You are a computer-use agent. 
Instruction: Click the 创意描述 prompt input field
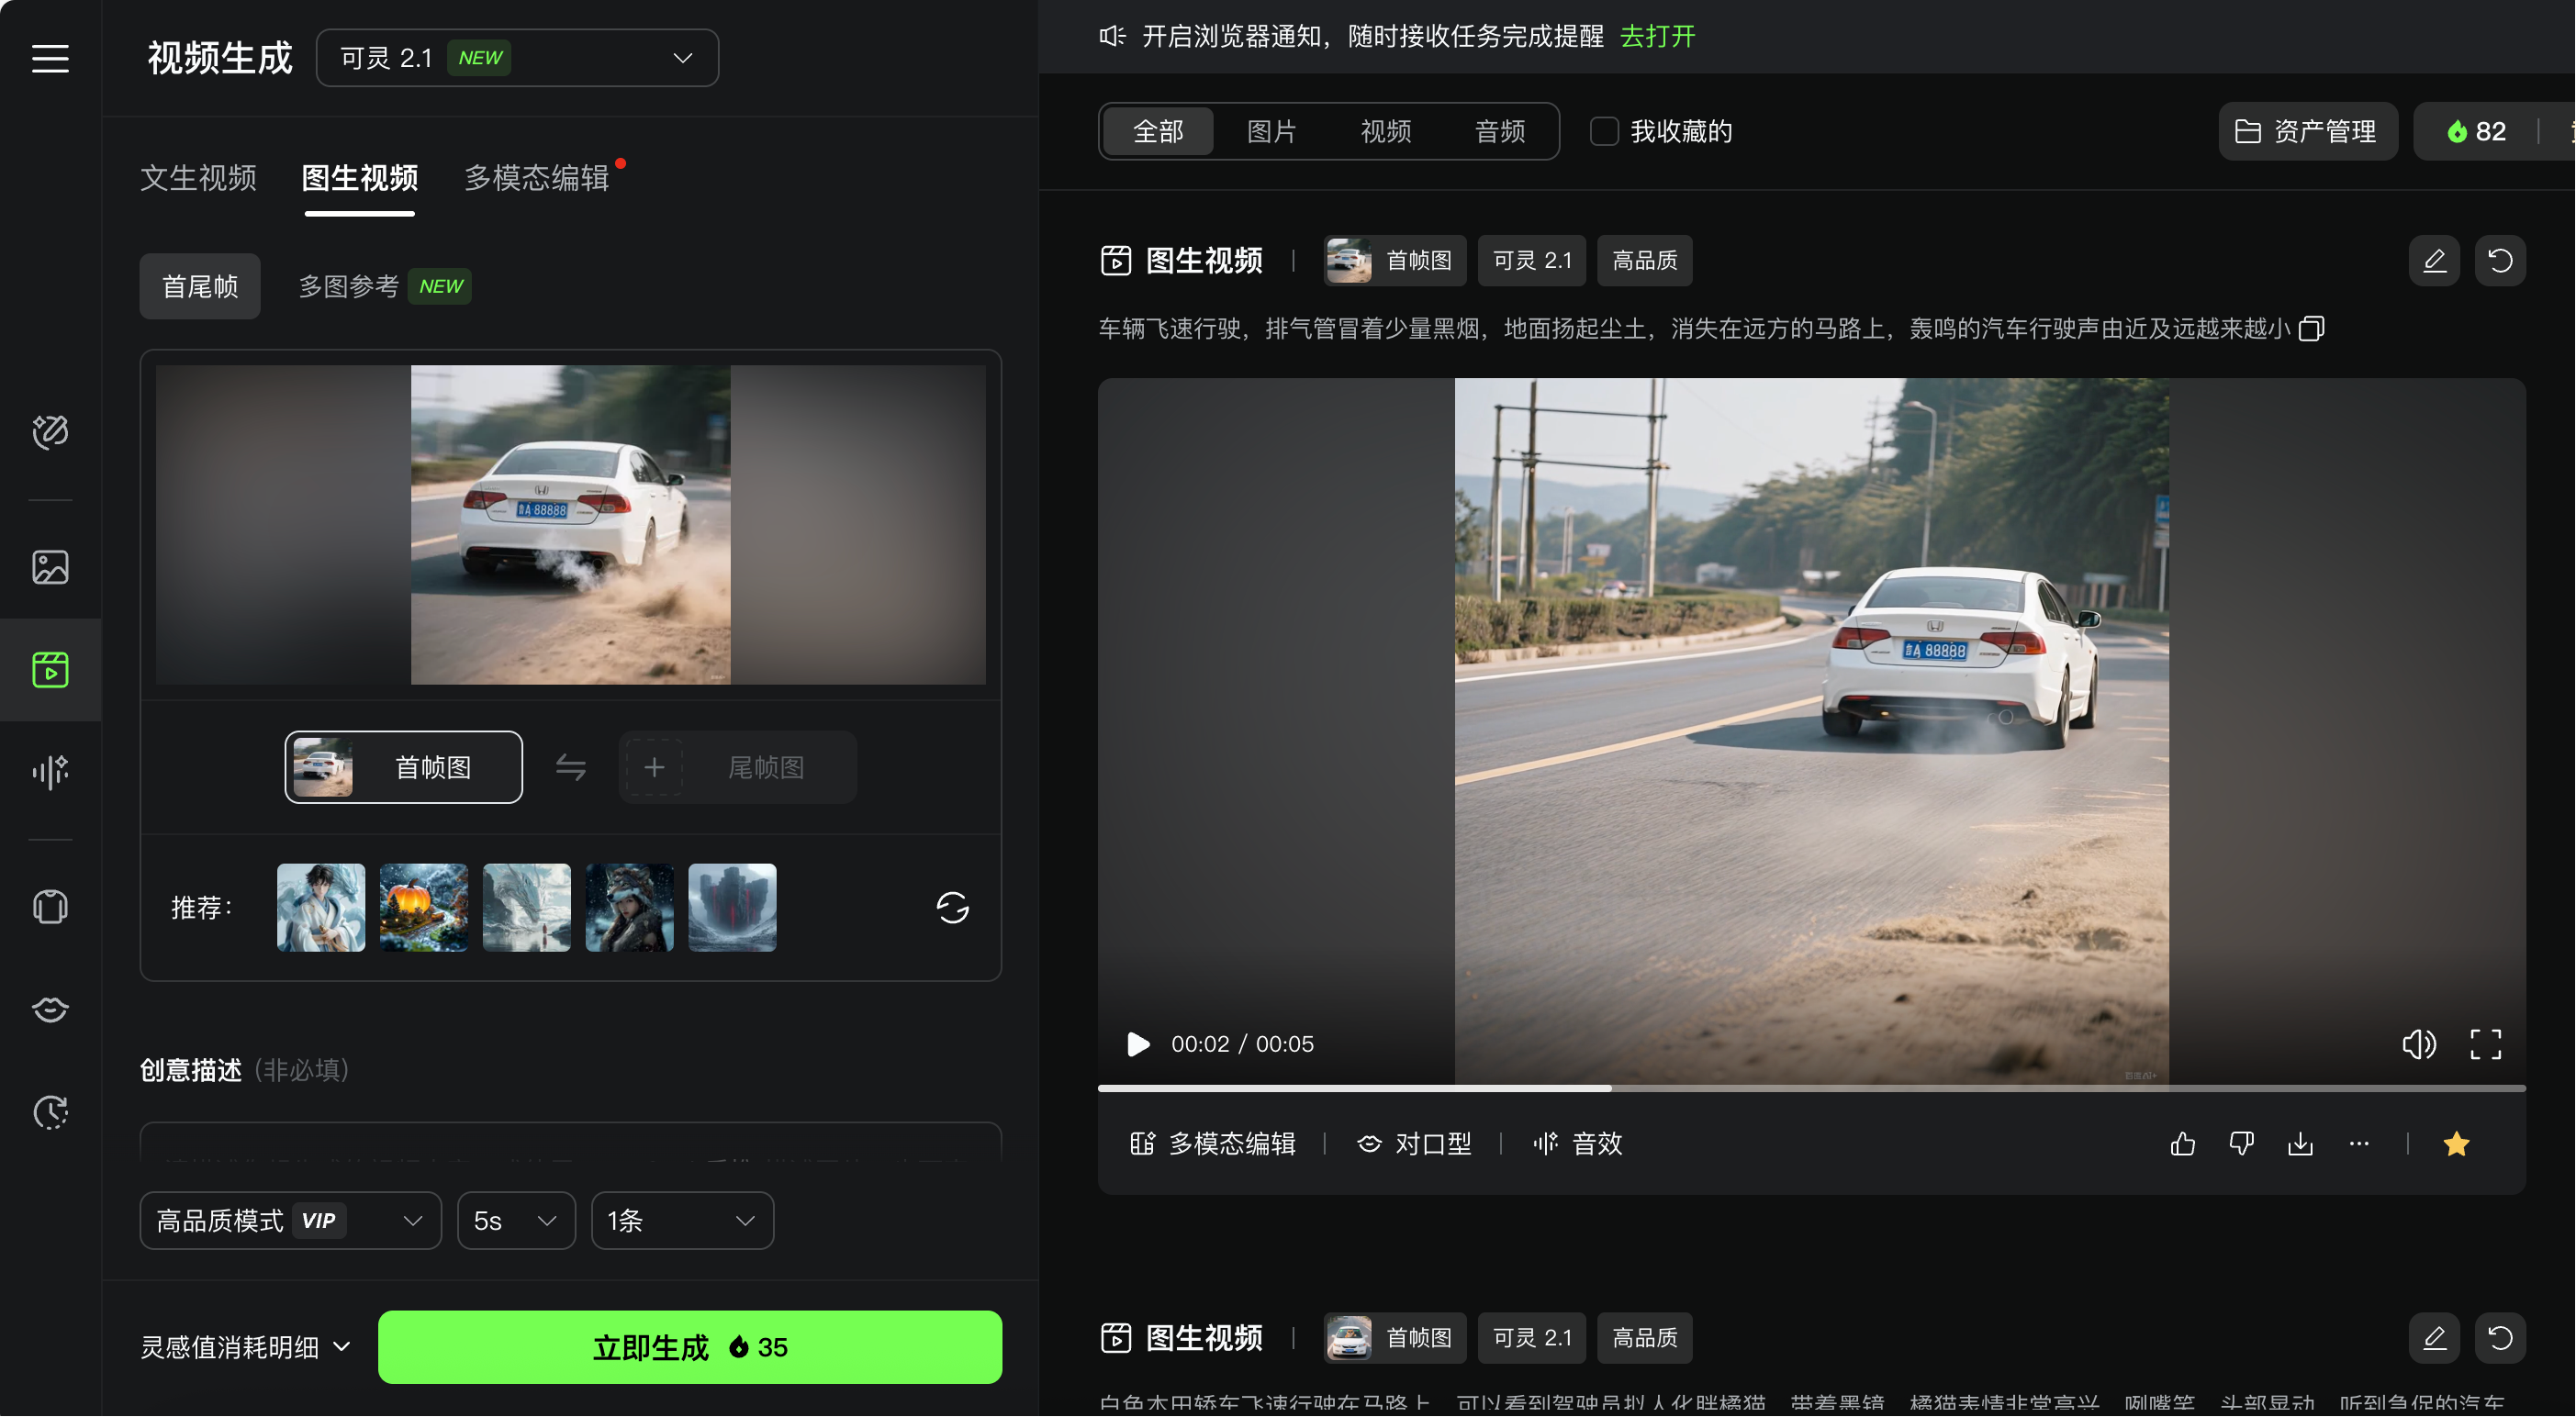[x=571, y=1142]
